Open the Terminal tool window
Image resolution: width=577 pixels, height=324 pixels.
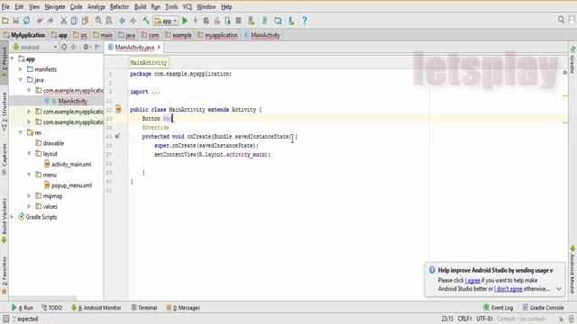(144, 308)
